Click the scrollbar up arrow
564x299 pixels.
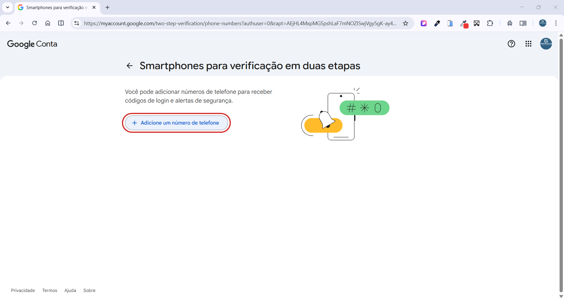(561, 35)
